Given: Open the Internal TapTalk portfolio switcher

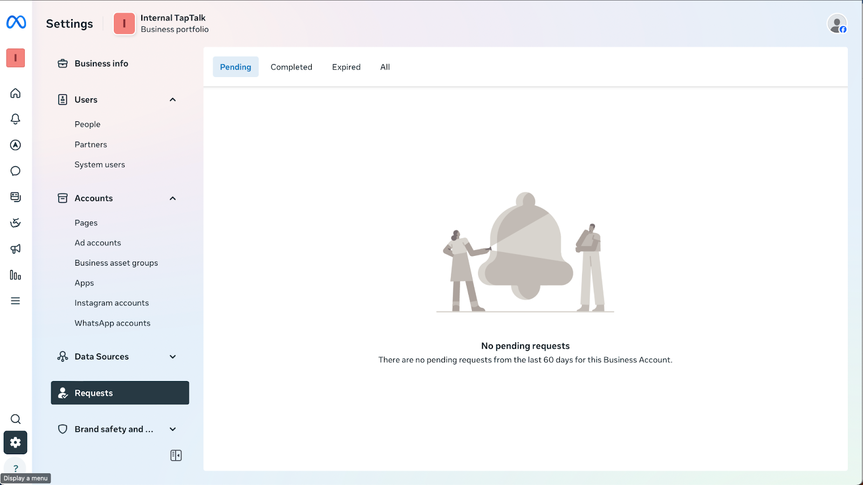Looking at the screenshot, I should pyautogui.click(x=161, y=24).
